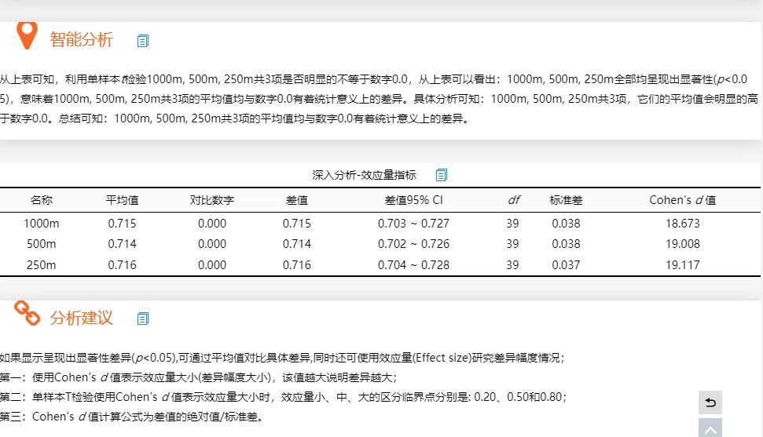Viewport: 763px width, 437px height.
Task: Click the Cohen's d value 18.673
Action: 683,224
